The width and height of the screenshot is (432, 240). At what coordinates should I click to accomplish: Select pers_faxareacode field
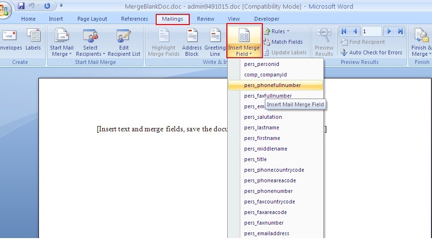(275, 212)
